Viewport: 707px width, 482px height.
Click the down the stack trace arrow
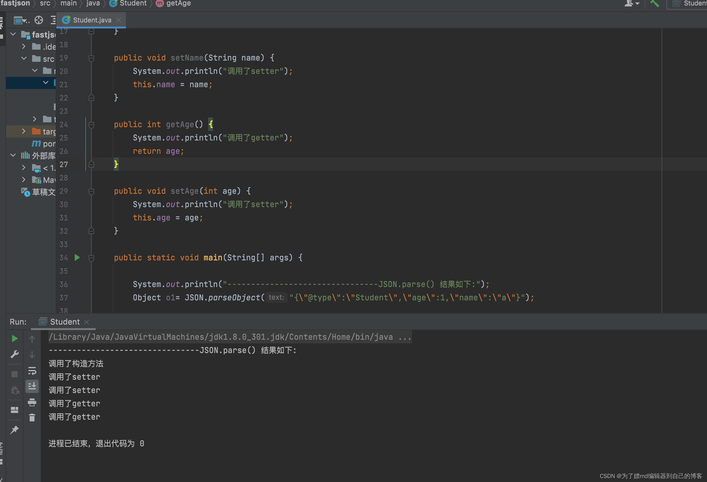click(32, 355)
